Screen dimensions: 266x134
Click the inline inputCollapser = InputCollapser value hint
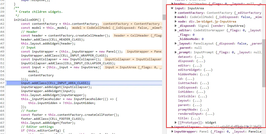[x=133, y=59]
